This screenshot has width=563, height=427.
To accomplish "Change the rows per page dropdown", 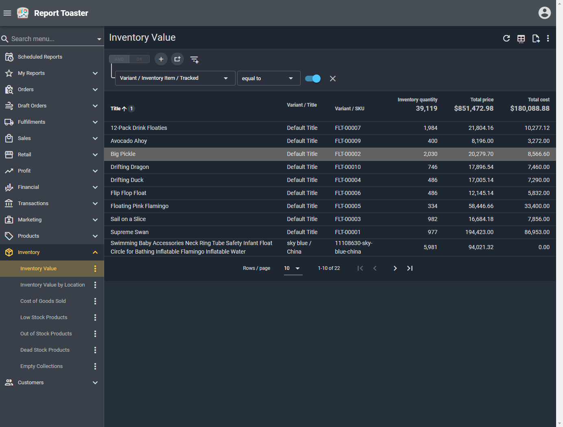I will click(x=293, y=268).
